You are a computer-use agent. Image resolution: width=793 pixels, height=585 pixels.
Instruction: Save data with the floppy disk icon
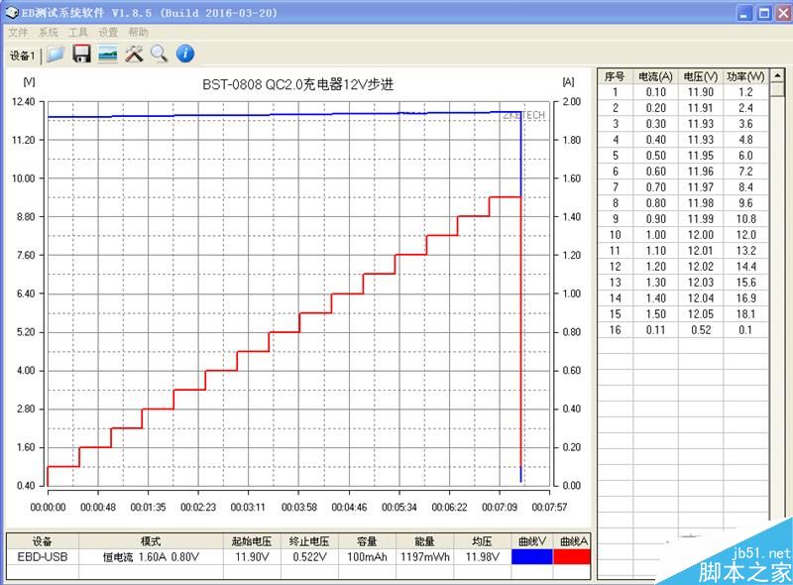pyautogui.click(x=81, y=54)
